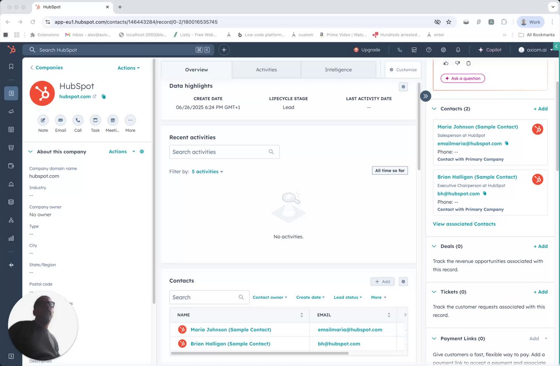Open the help question mark icon
560x366 pixels.
point(429,50)
